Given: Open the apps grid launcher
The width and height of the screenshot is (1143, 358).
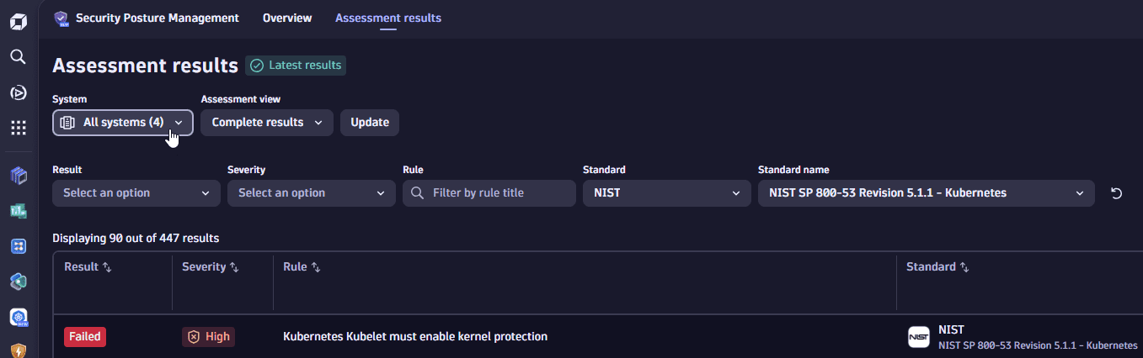Looking at the screenshot, I should 19,128.
